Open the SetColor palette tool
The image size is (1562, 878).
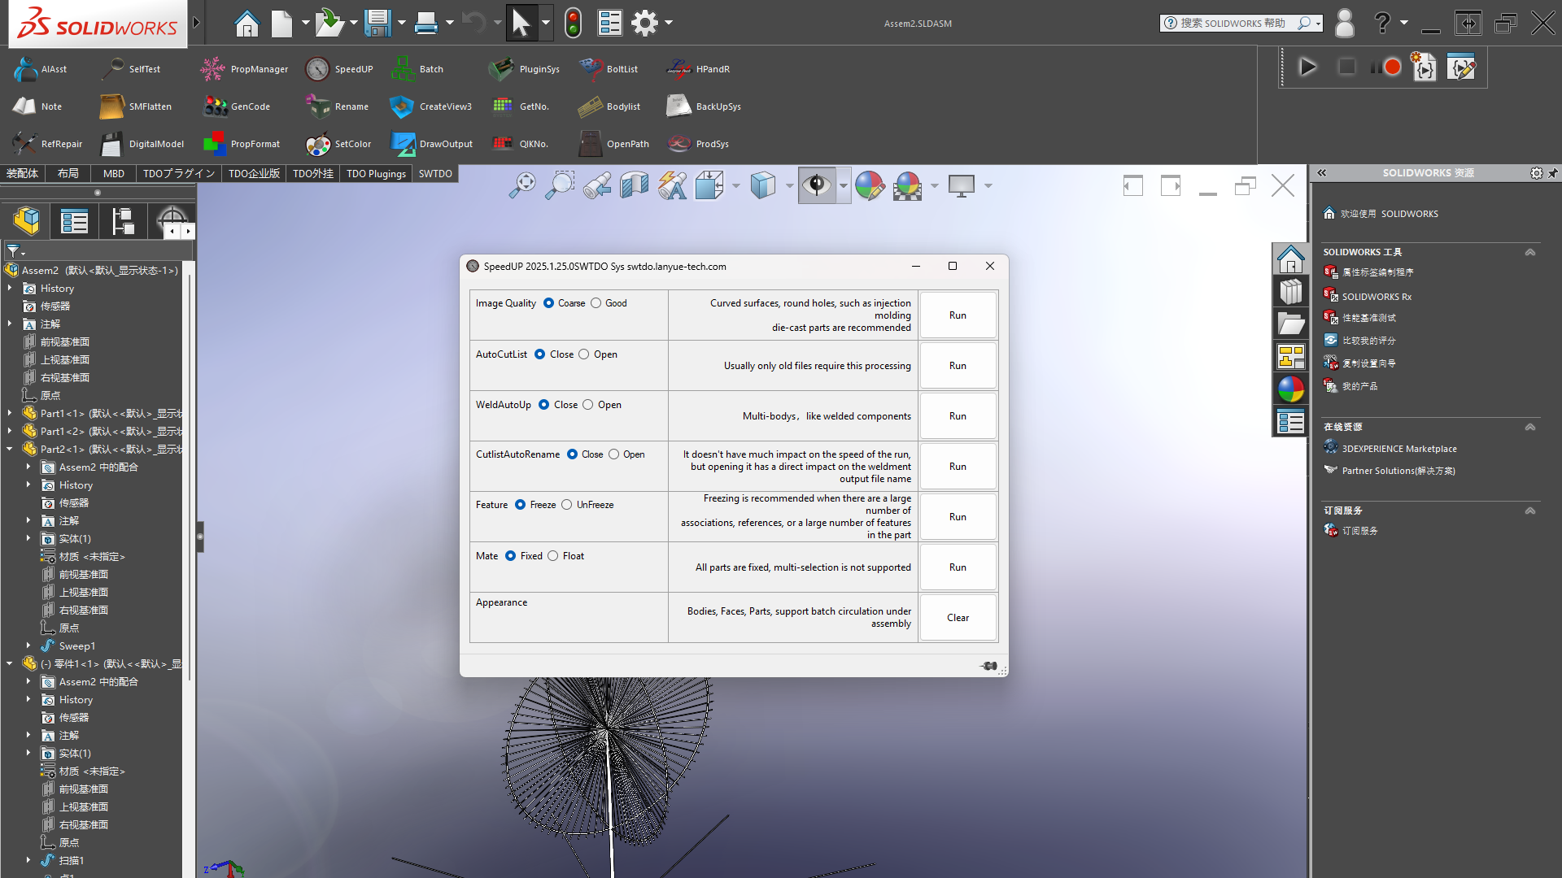tap(317, 144)
